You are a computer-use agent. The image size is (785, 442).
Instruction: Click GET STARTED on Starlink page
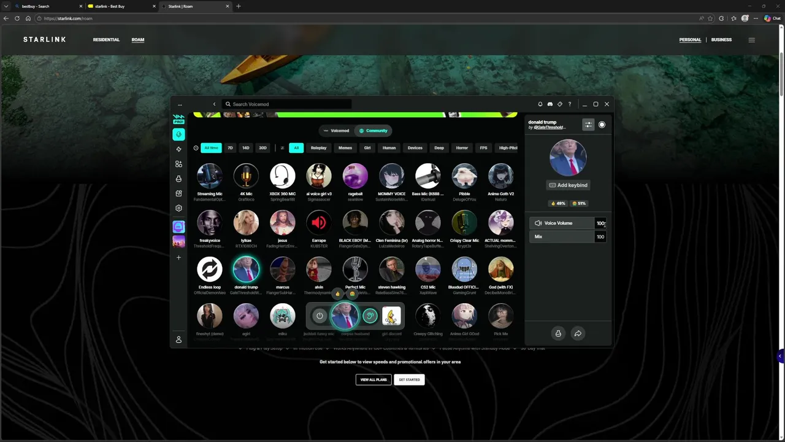[x=409, y=380]
